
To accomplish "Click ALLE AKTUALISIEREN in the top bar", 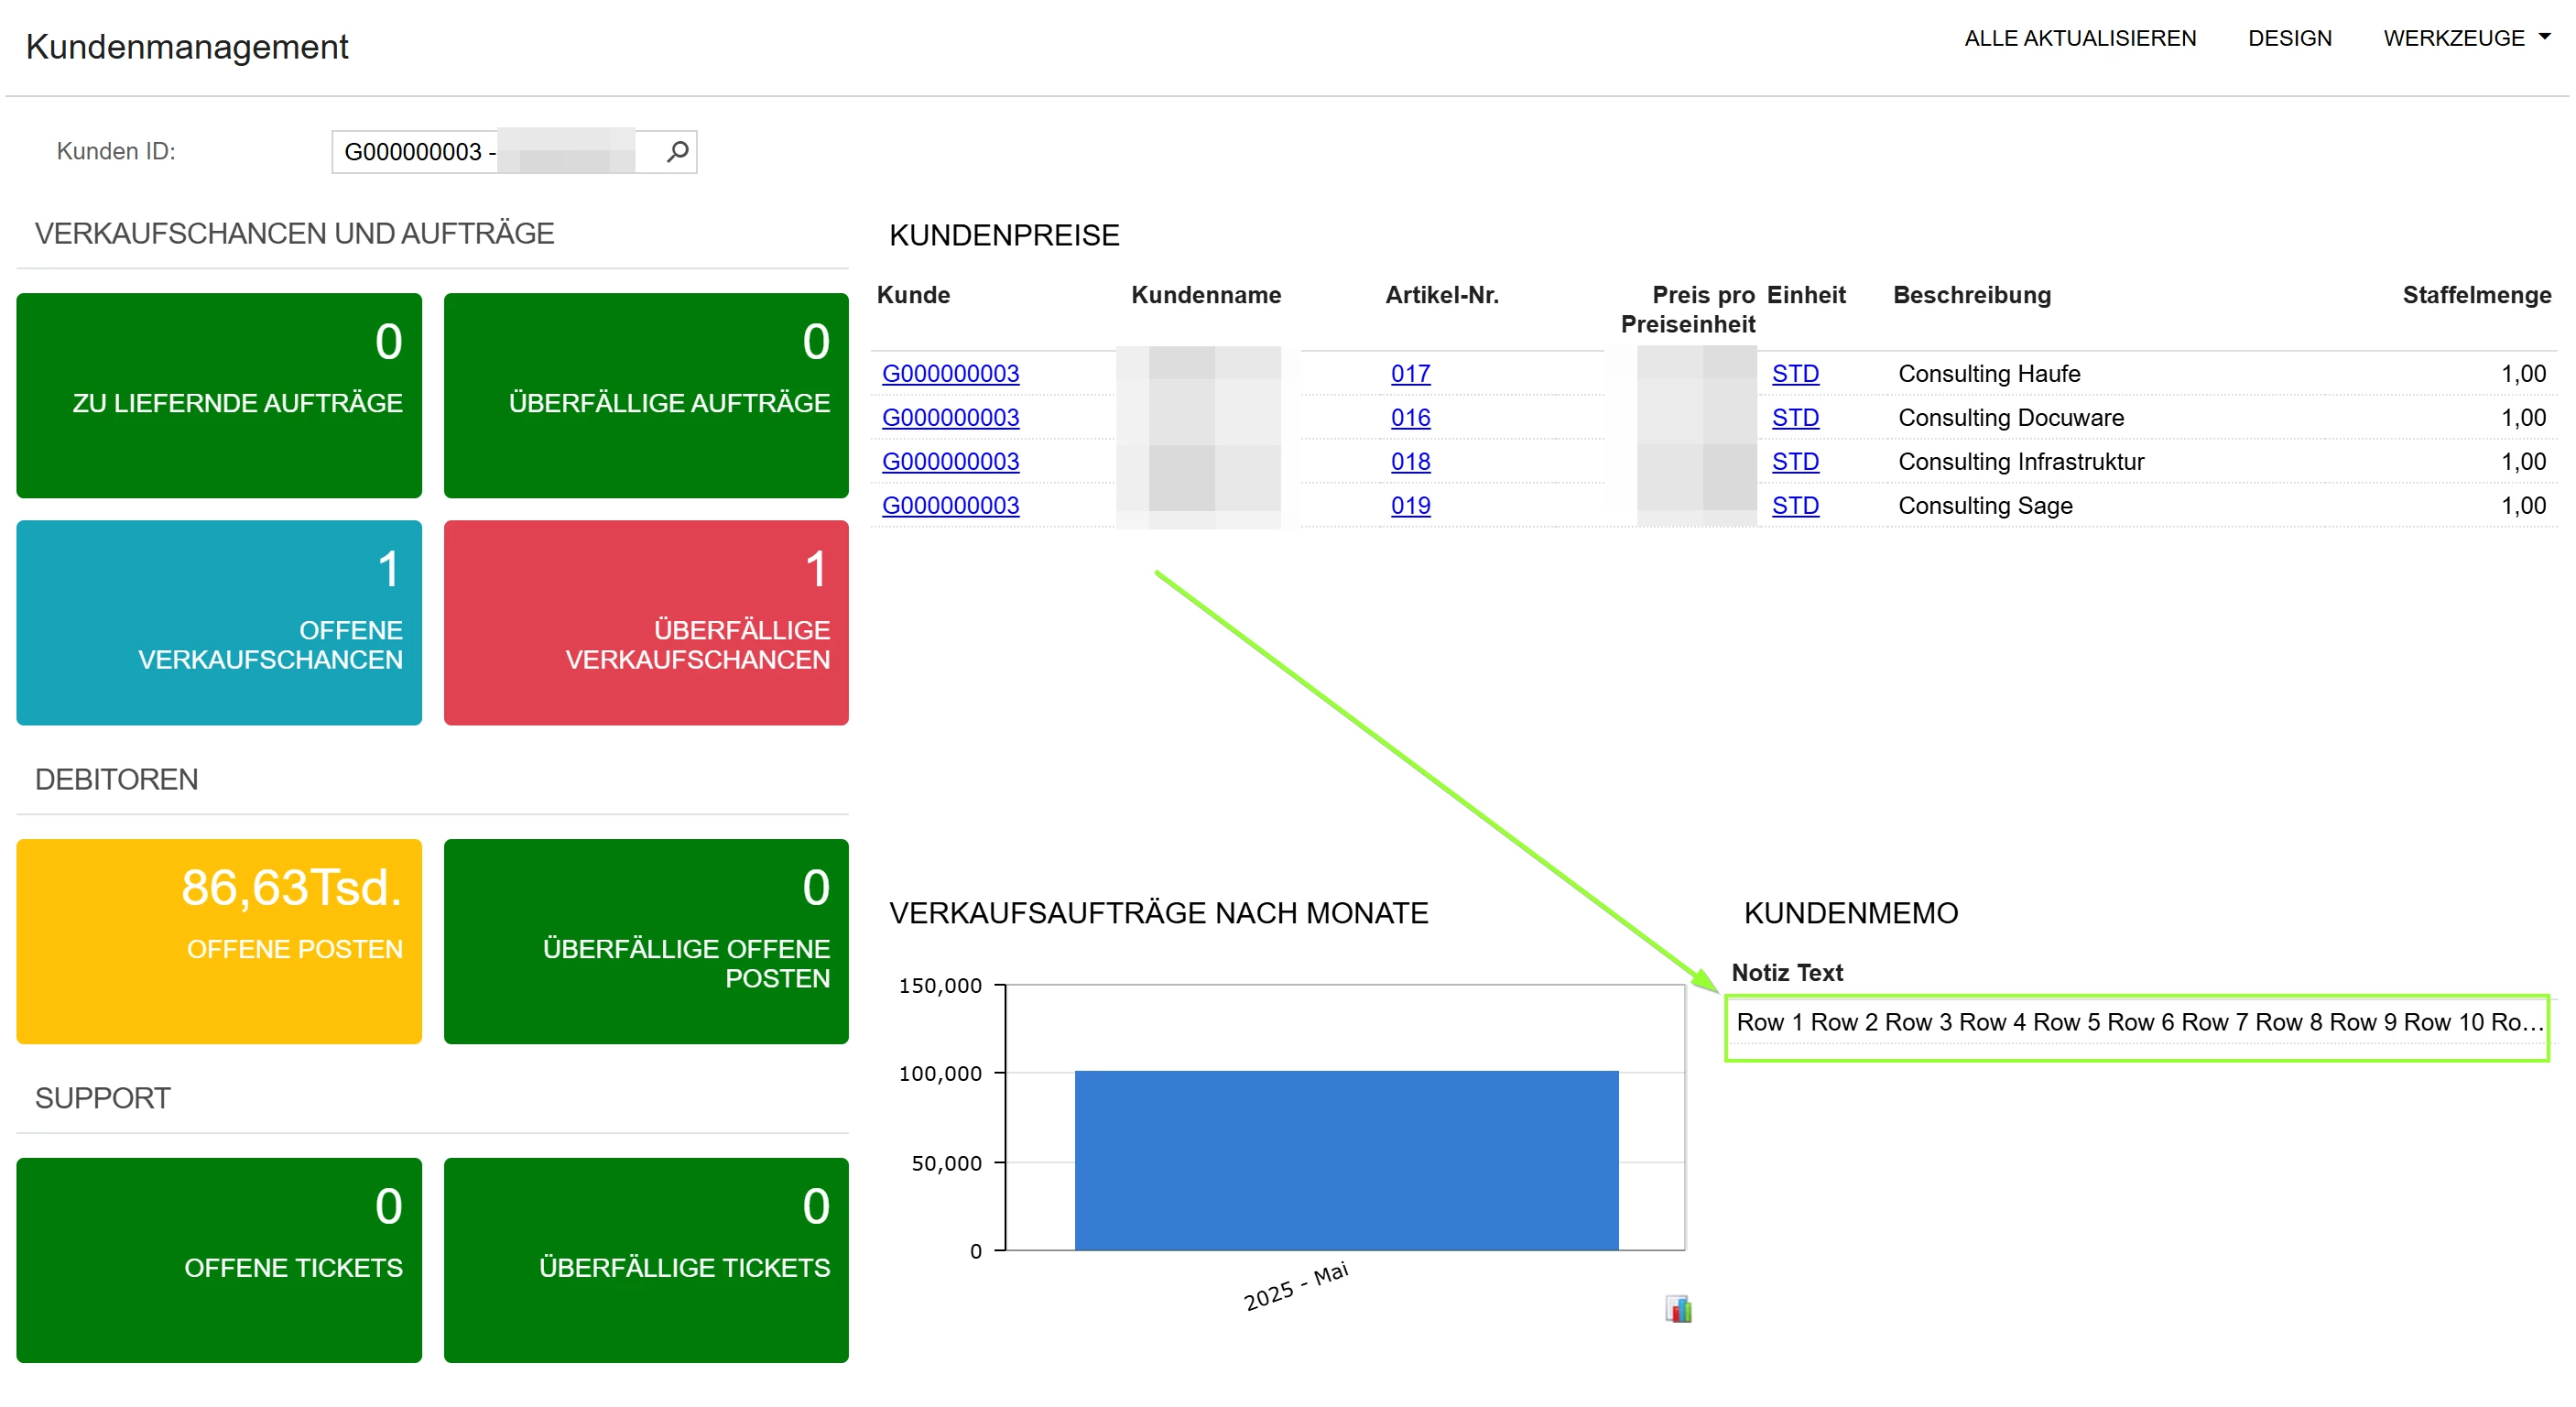I will click(x=2079, y=38).
